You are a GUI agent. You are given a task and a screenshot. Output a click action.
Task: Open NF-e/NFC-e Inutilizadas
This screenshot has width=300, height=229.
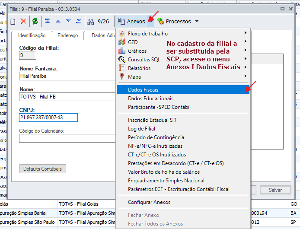click(183, 146)
